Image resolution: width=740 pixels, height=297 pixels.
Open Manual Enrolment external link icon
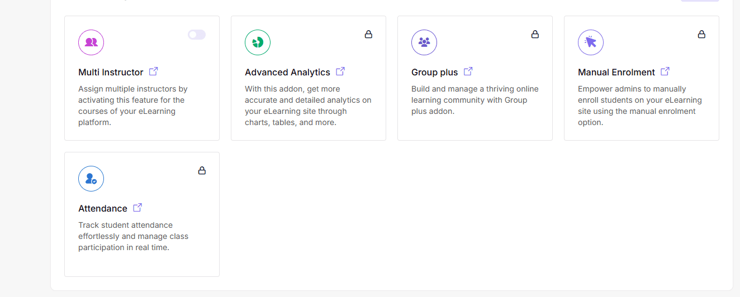coord(665,71)
